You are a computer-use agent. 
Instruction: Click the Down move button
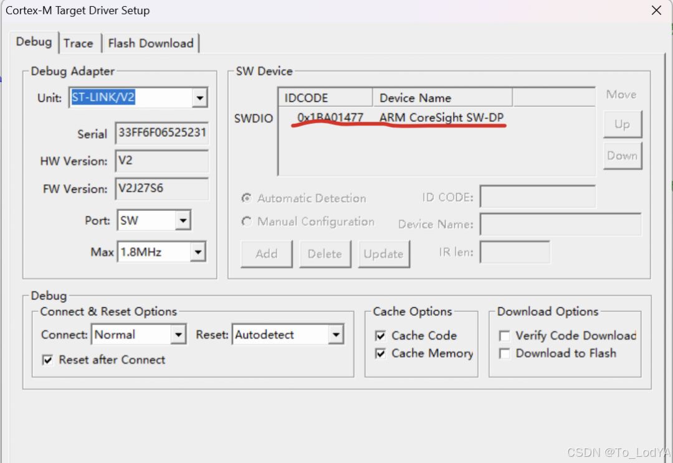[623, 156]
